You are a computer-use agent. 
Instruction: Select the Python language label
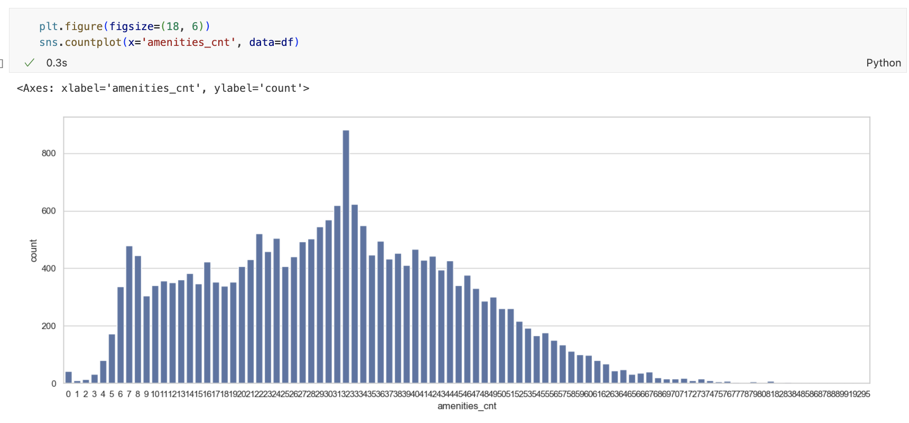tap(883, 63)
